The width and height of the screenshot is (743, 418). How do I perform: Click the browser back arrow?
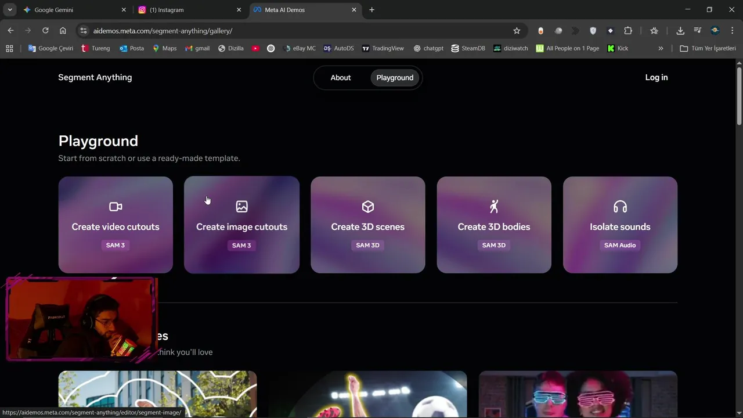[10, 31]
